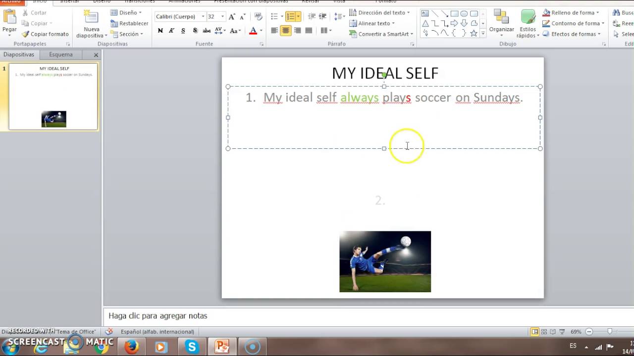This screenshot has height=356, width=634.
Task: Select right block arrow shape
Action: coord(454,23)
